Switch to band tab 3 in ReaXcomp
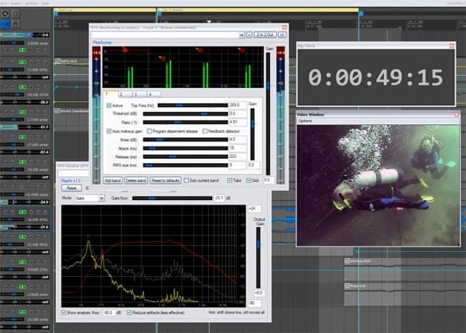 [139, 94]
